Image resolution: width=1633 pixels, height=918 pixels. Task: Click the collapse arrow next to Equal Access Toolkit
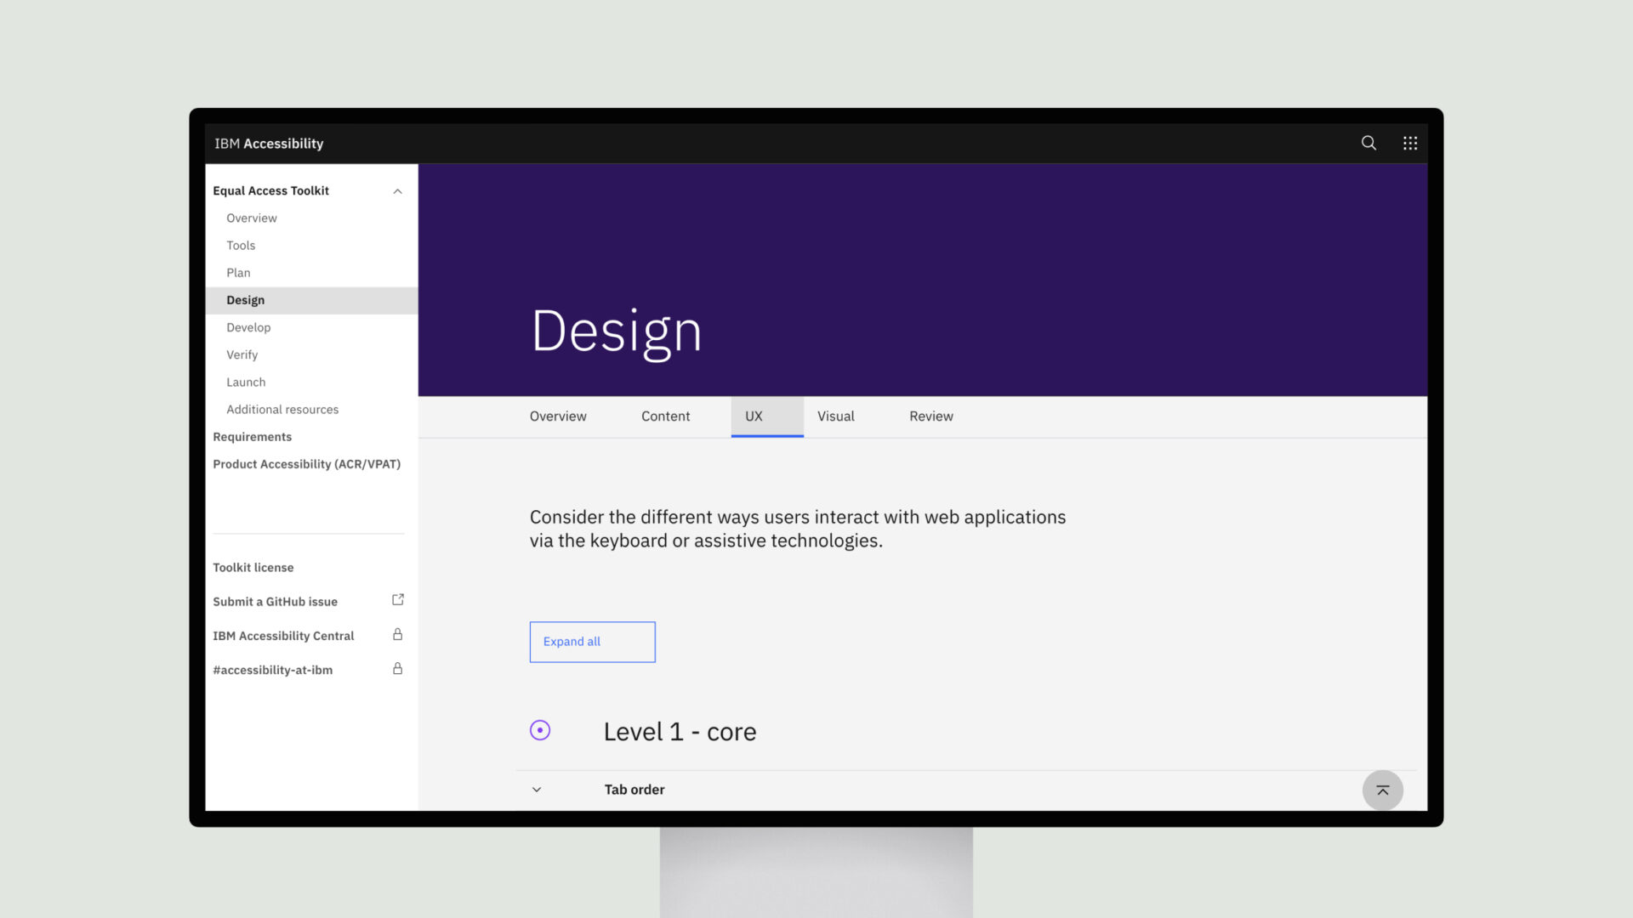[397, 190]
